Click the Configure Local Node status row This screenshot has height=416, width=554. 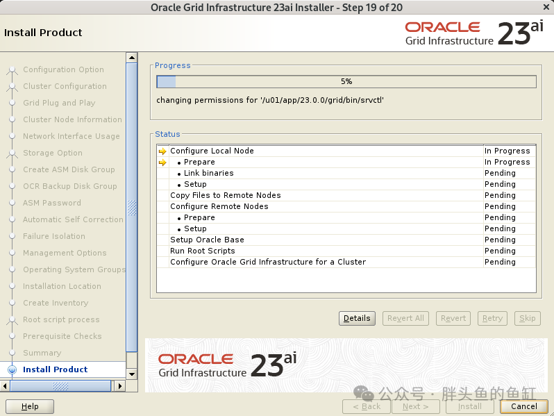(346, 151)
